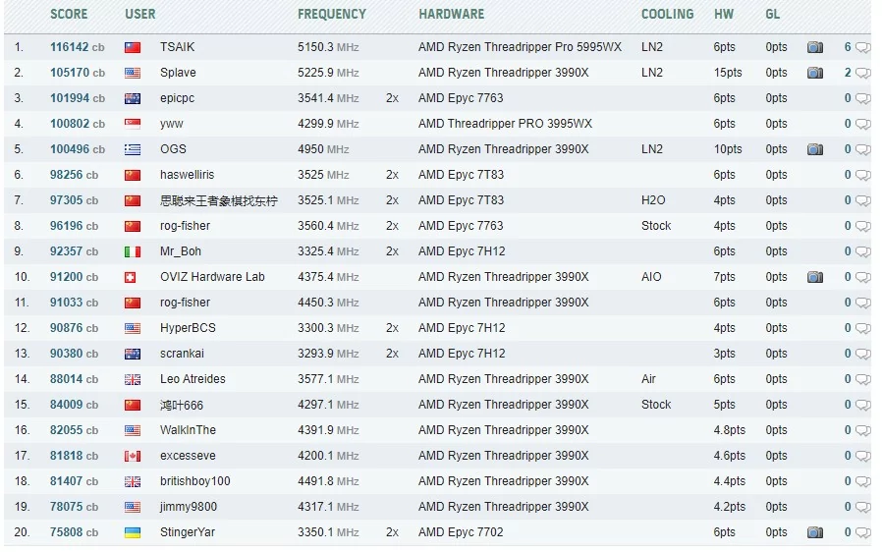This screenshot has height=552, width=882.
Task: Open comments bubble in Splave row
Action: coord(863,73)
